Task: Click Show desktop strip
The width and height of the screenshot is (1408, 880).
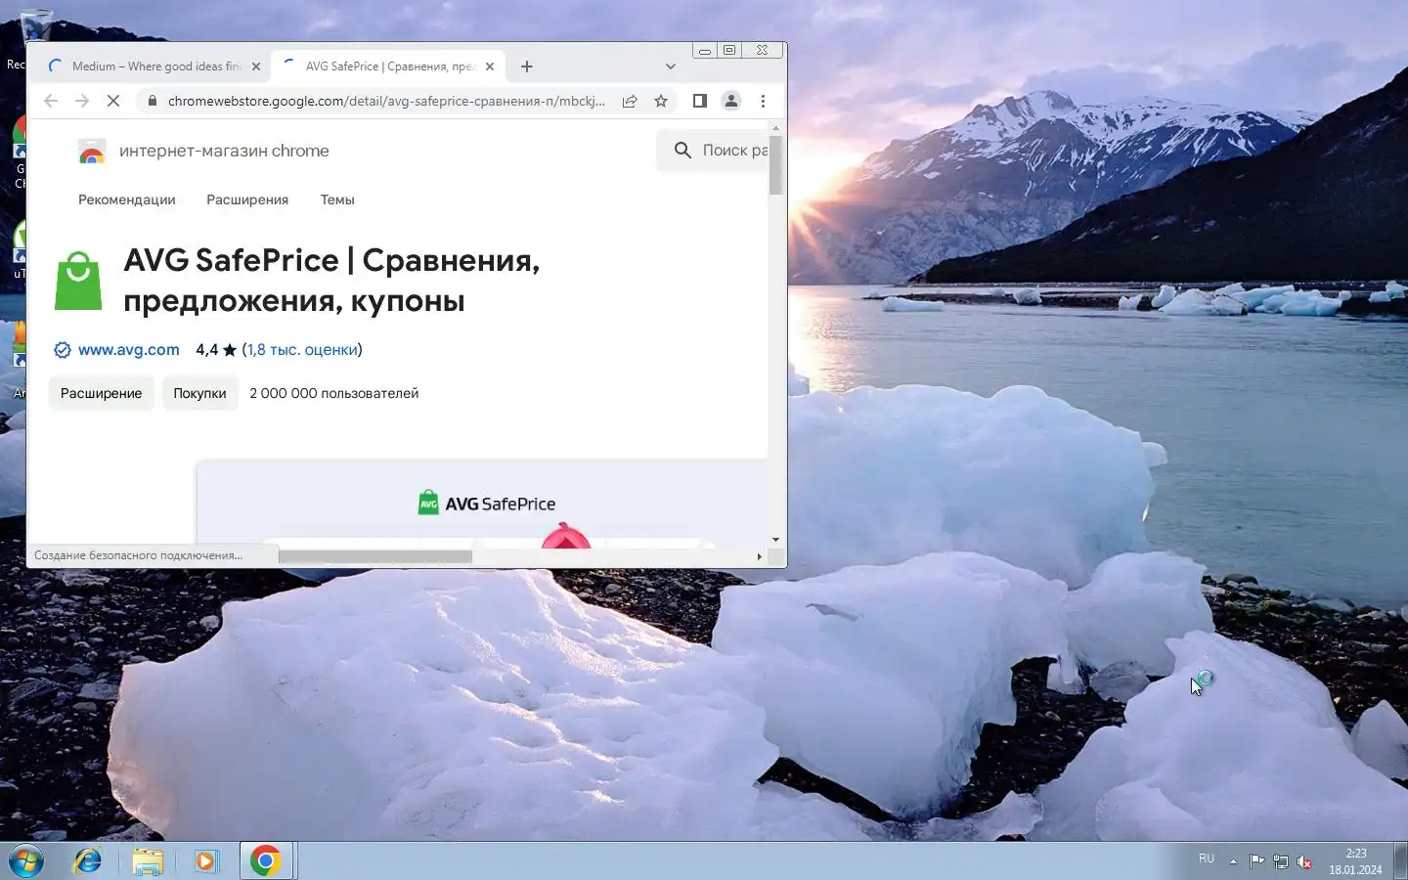Action: tap(1400, 861)
